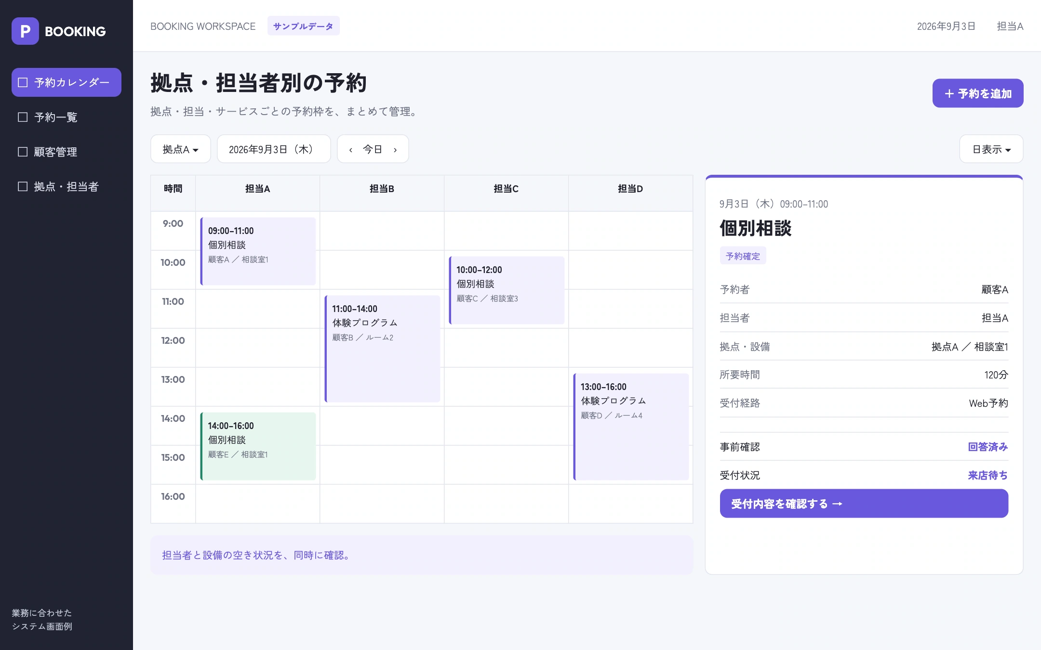Open the date picker 2026年9月3日（木）

(x=274, y=149)
